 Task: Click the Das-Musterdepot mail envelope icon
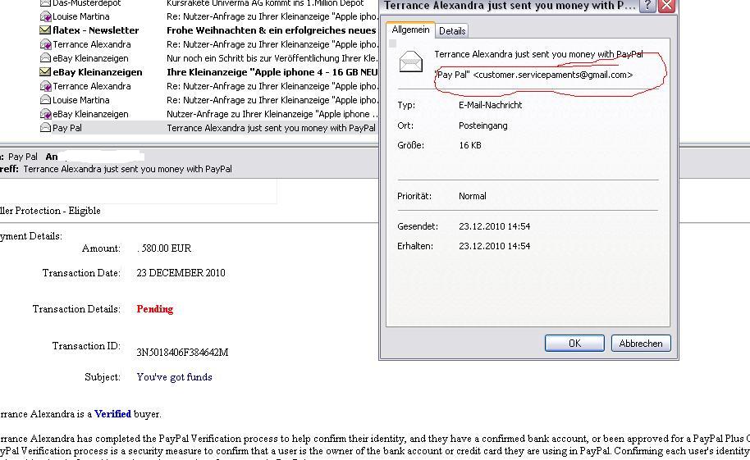pyautogui.click(x=45, y=2)
